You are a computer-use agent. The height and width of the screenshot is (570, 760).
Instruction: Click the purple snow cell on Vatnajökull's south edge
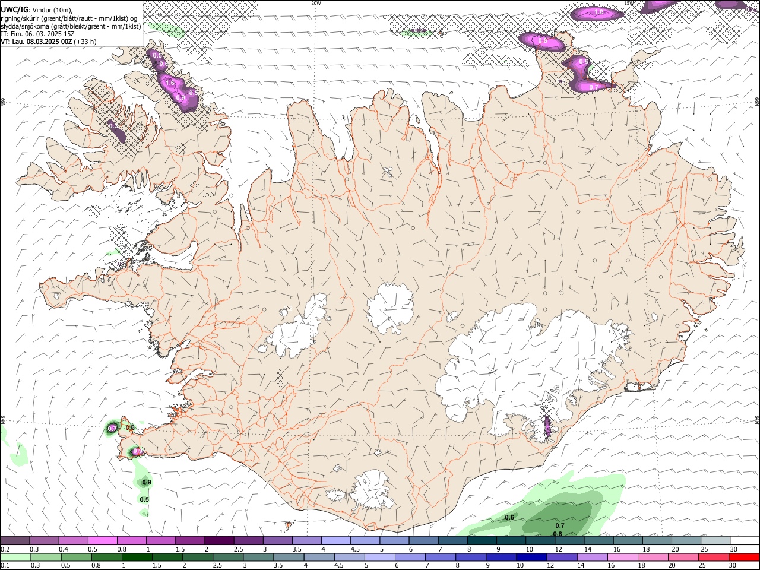[x=547, y=426]
